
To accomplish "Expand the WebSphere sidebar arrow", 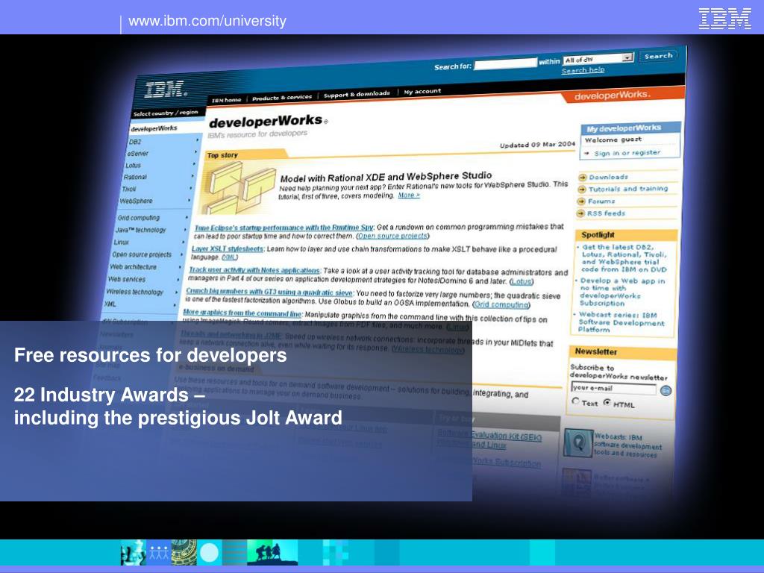I will click(x=189, y=200).
